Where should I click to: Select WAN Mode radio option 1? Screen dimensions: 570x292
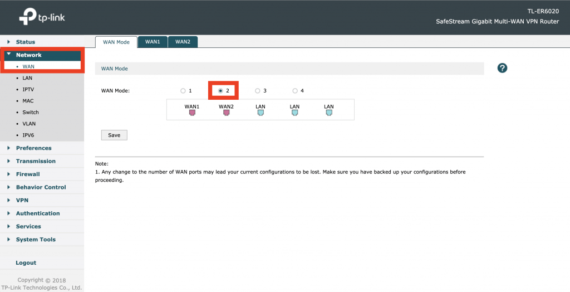coord(183,91)
